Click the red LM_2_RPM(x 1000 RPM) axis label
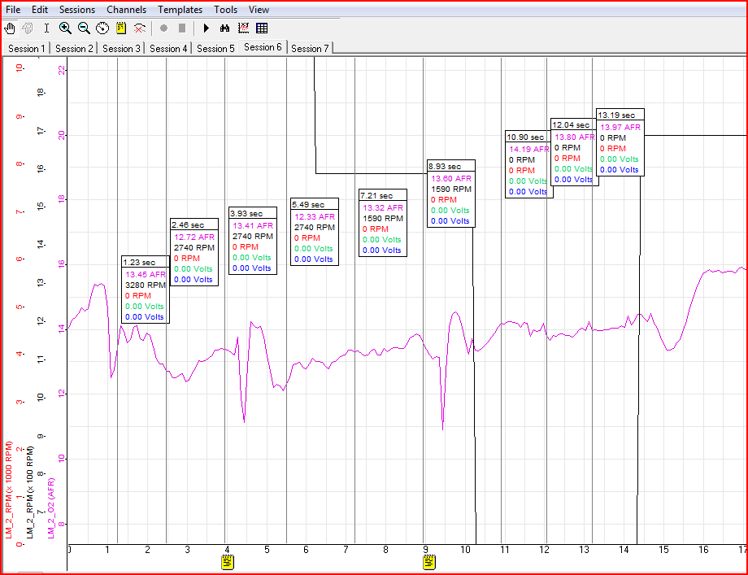The image size is (748, 575). 9,490
